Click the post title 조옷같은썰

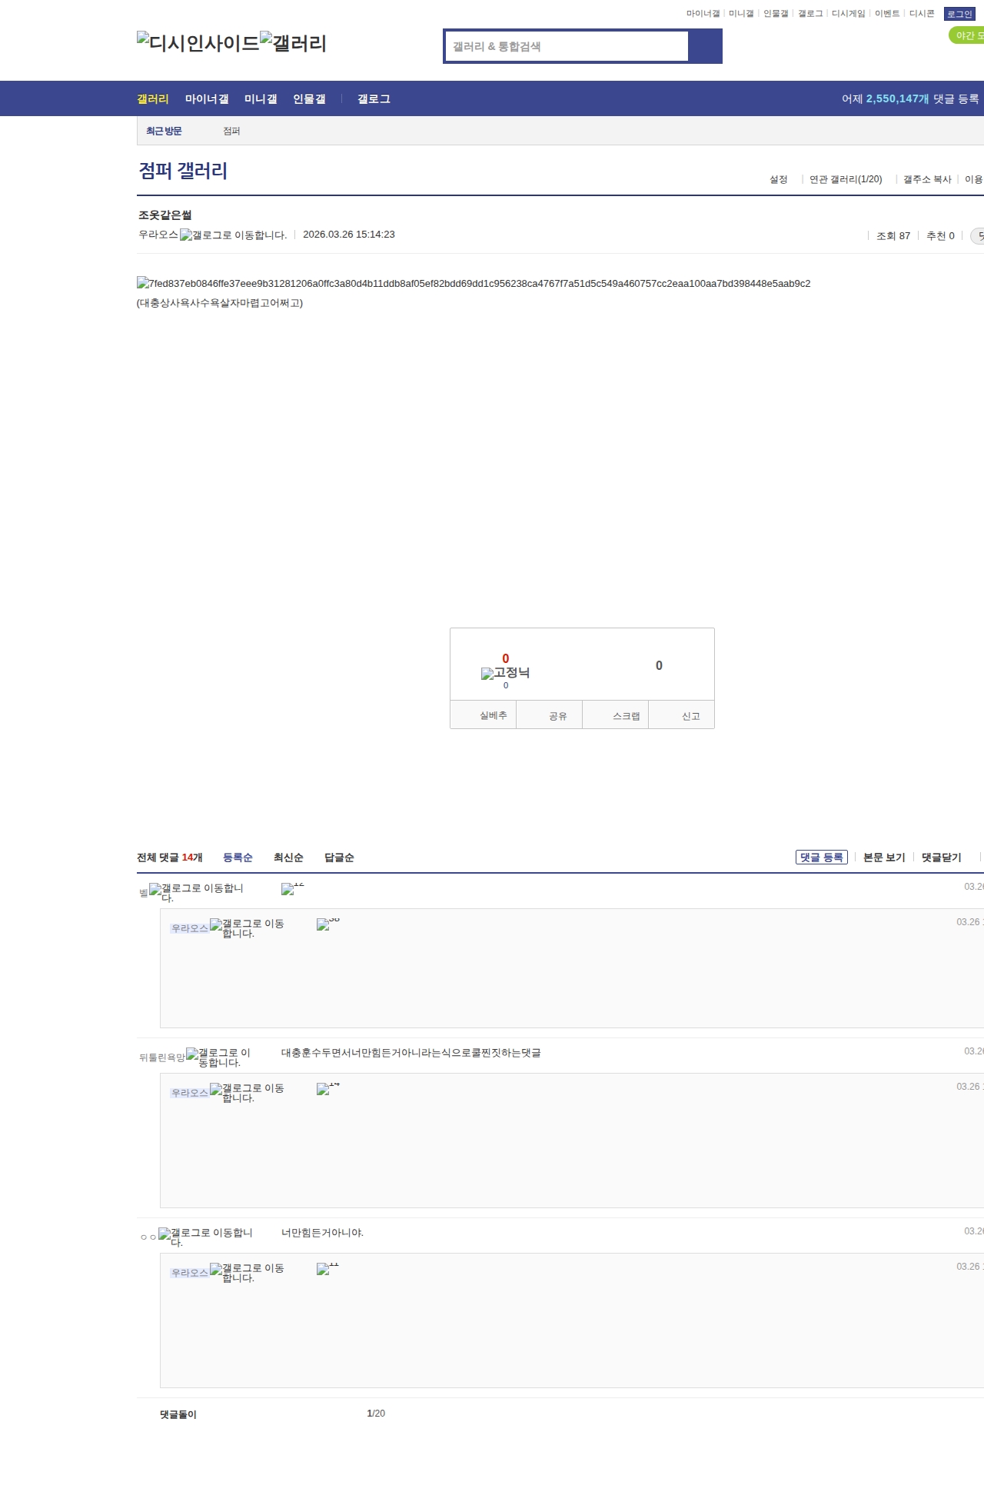(165, 215)
